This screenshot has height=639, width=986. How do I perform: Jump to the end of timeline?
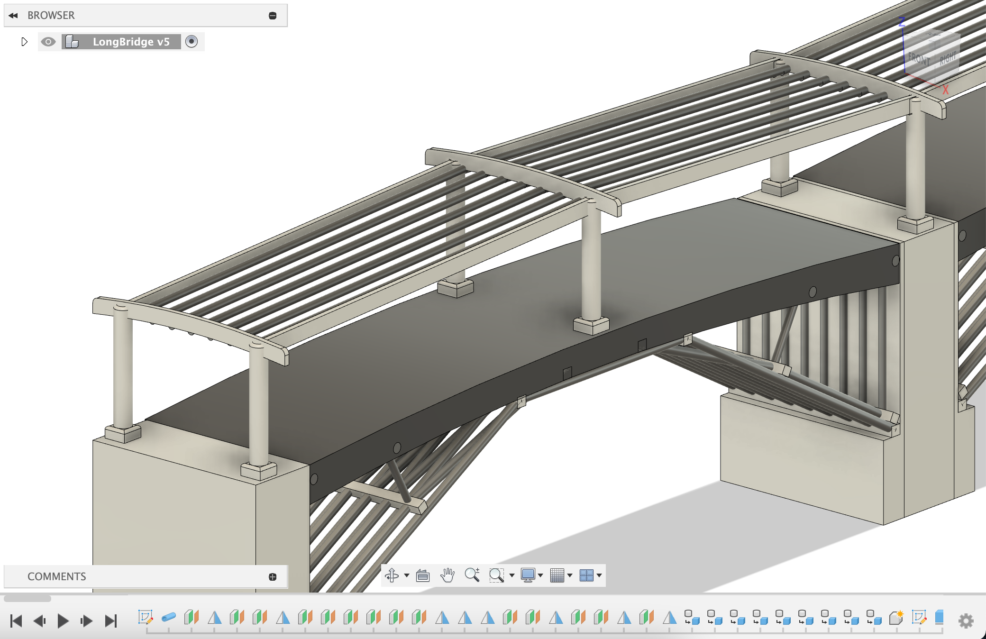111,621
